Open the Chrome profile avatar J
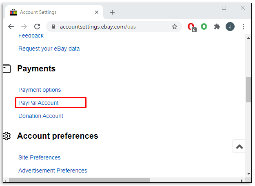This screenshot has width=255, height=186. tap(230, 27)
